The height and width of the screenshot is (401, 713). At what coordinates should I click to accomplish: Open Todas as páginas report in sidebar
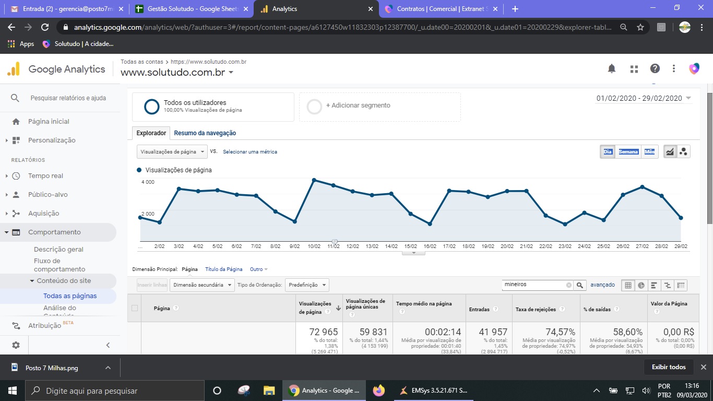70,296
